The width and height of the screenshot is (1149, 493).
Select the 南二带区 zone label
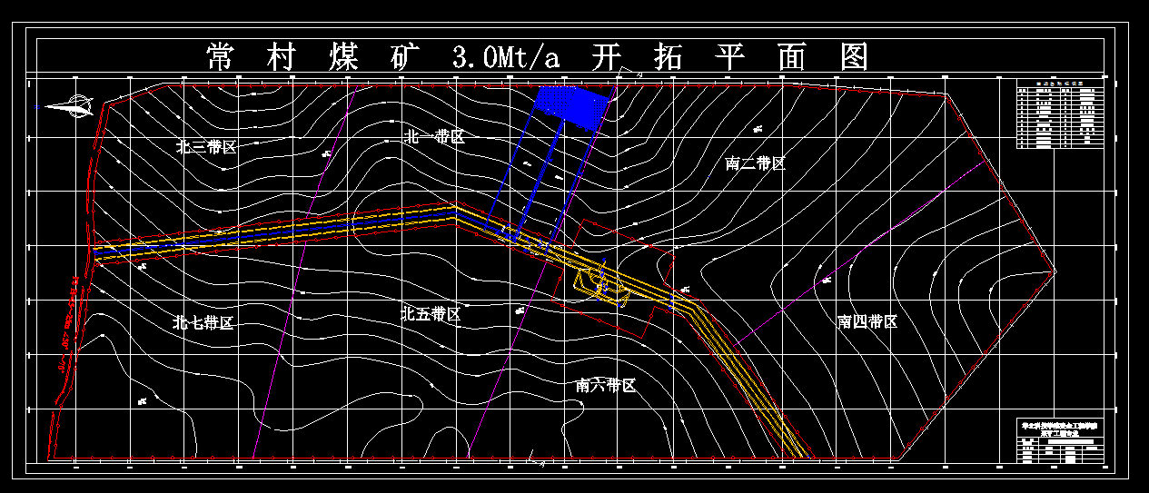756,163
